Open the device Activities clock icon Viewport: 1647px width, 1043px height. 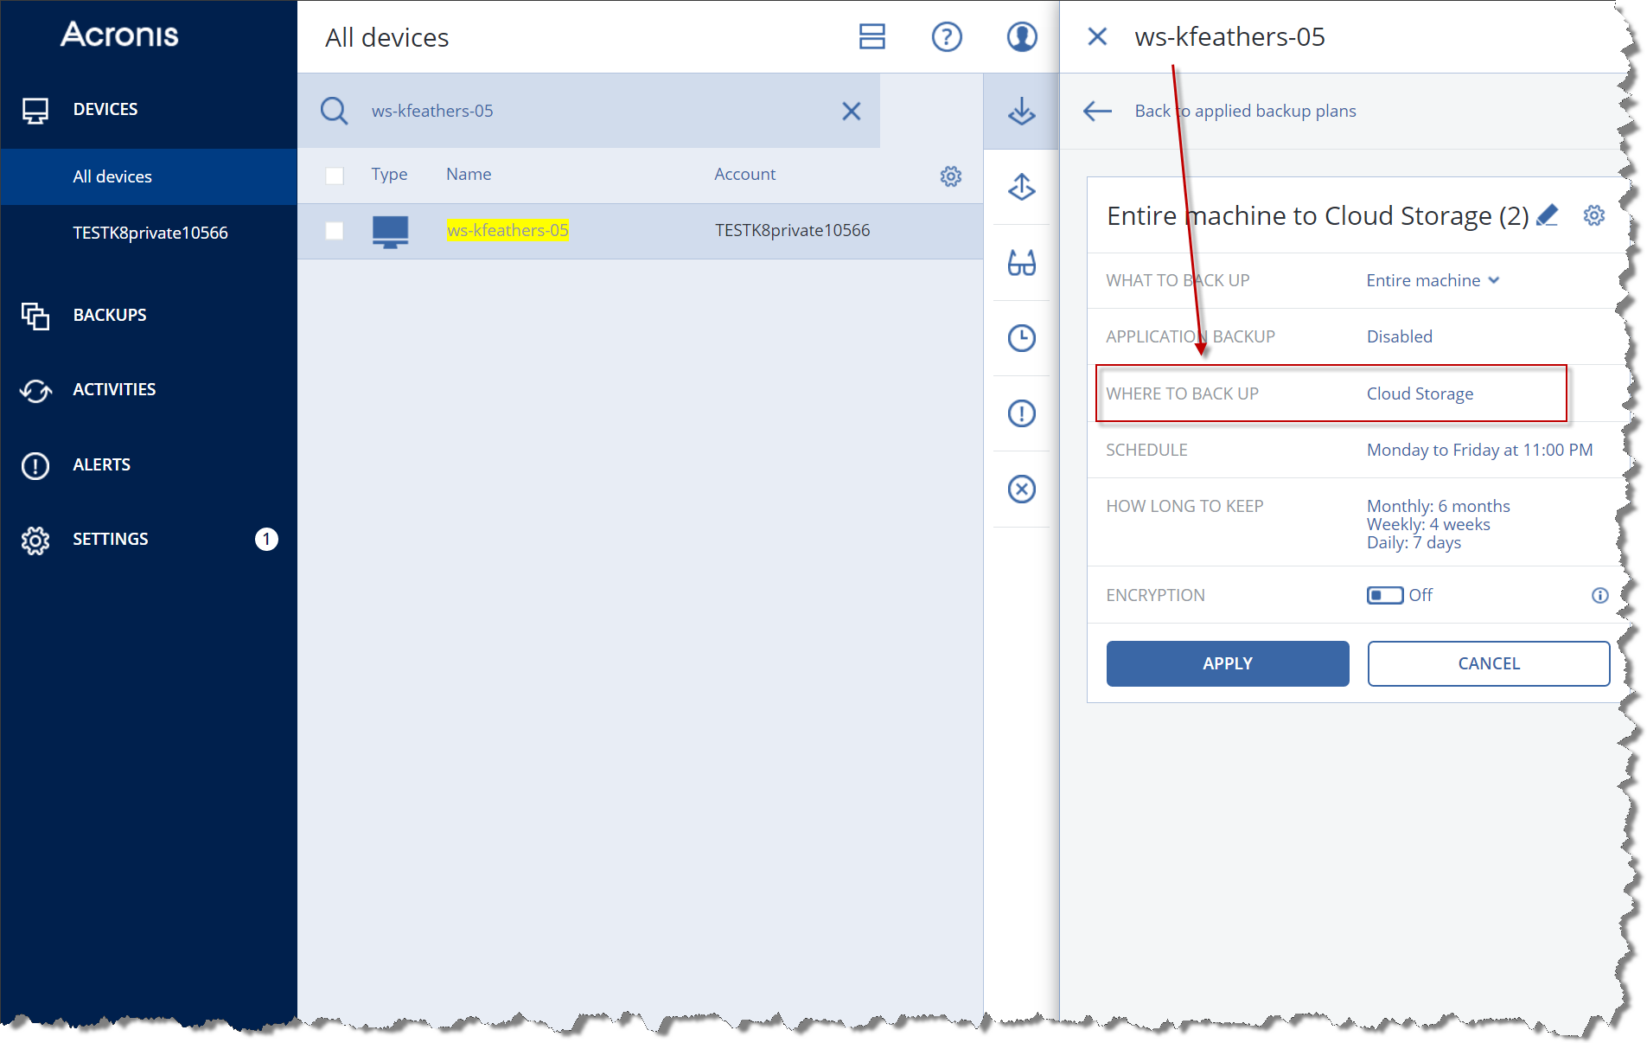tap(1021, 338)
